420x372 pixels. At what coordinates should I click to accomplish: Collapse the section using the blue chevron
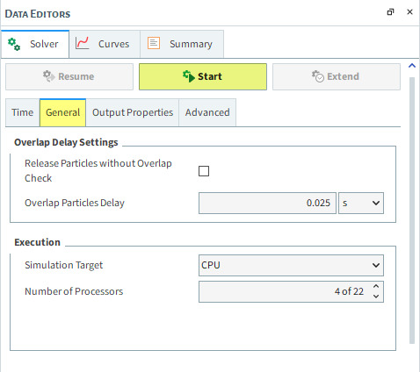point(412,66)
